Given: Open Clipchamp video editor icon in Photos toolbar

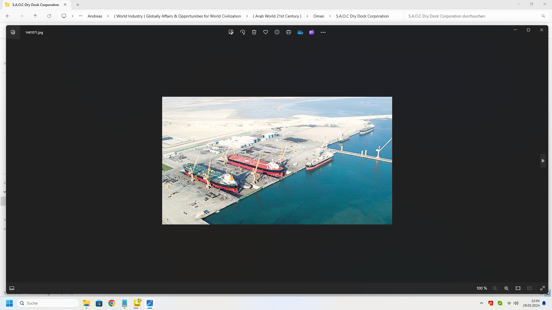Looking at the screenshot, I should click(x=312, y=32).
